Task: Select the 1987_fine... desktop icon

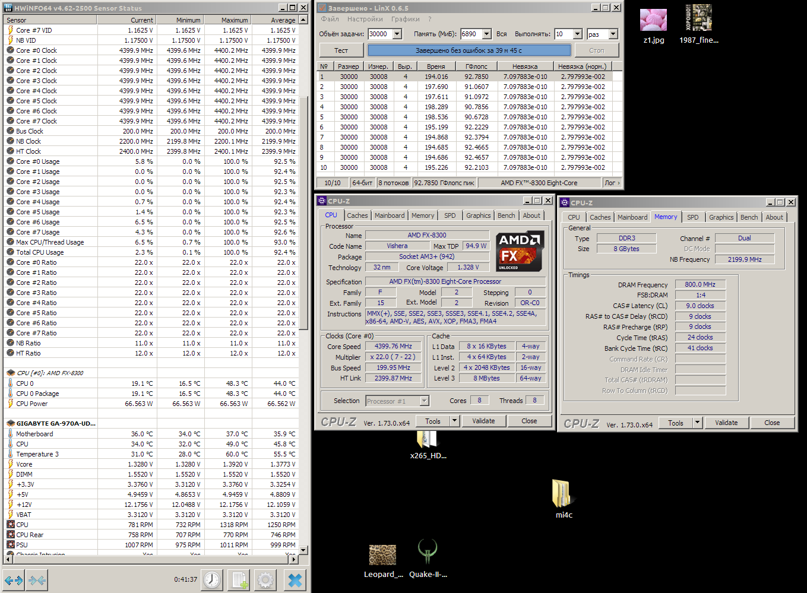Action: point(699,25)
